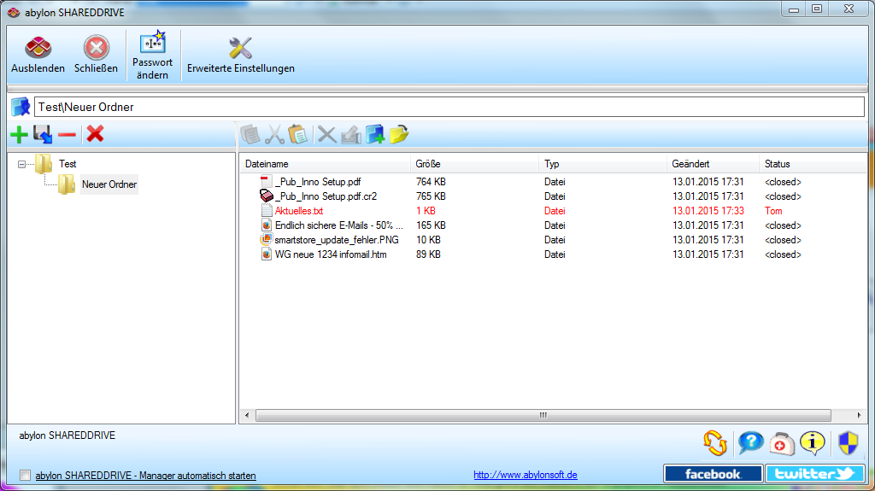Click the Schließen red X icon
The width and height of the screenshot is (875, 491).
pyautogui.click(x=96, y=48)
